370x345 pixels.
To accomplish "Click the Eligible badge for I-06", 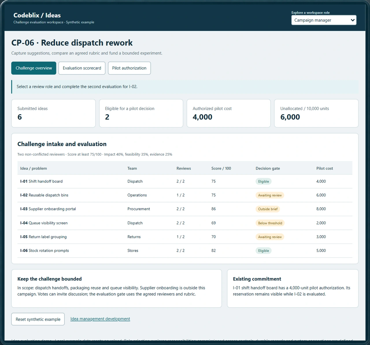I will click(263, 251).
